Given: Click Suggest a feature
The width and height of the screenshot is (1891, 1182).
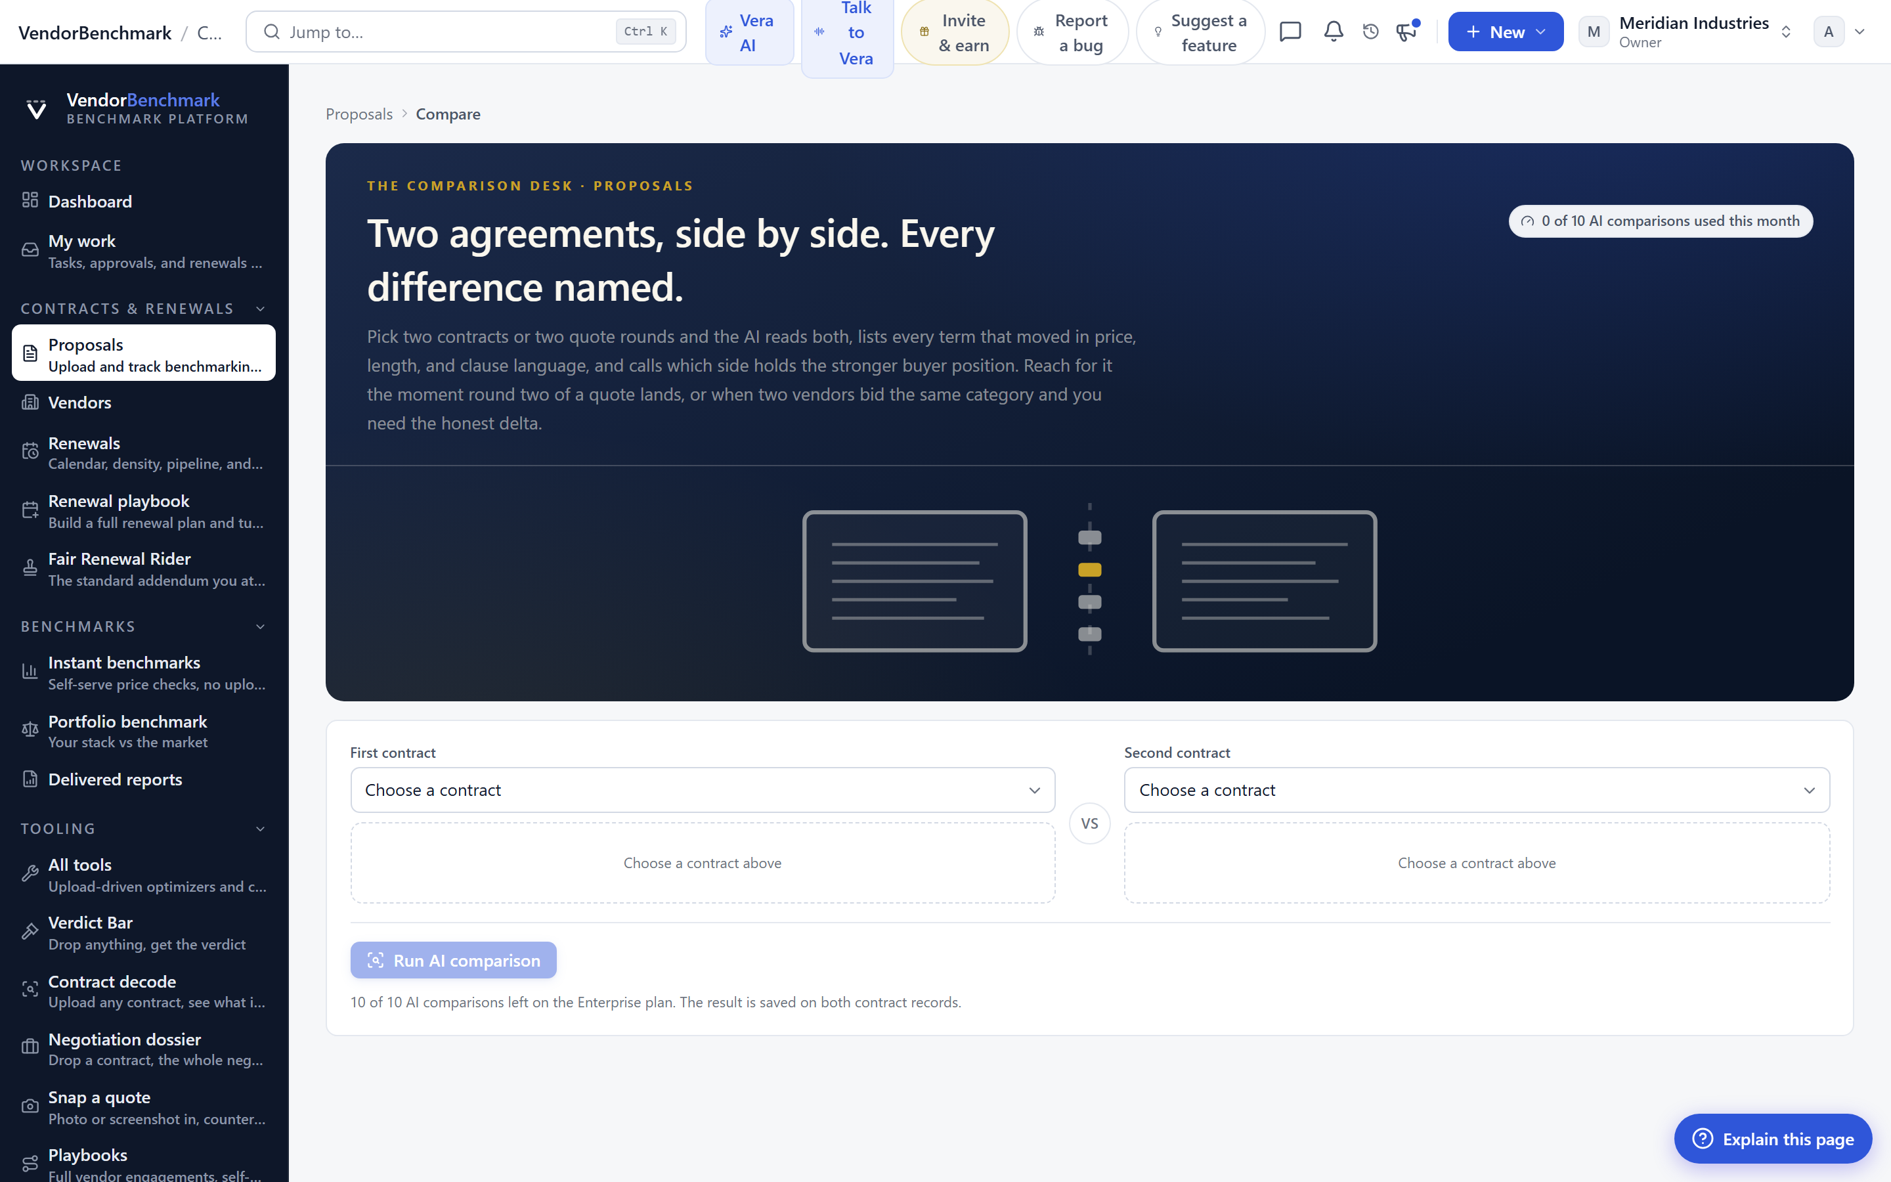Looking at the screenshot, I should point(1200,32).
